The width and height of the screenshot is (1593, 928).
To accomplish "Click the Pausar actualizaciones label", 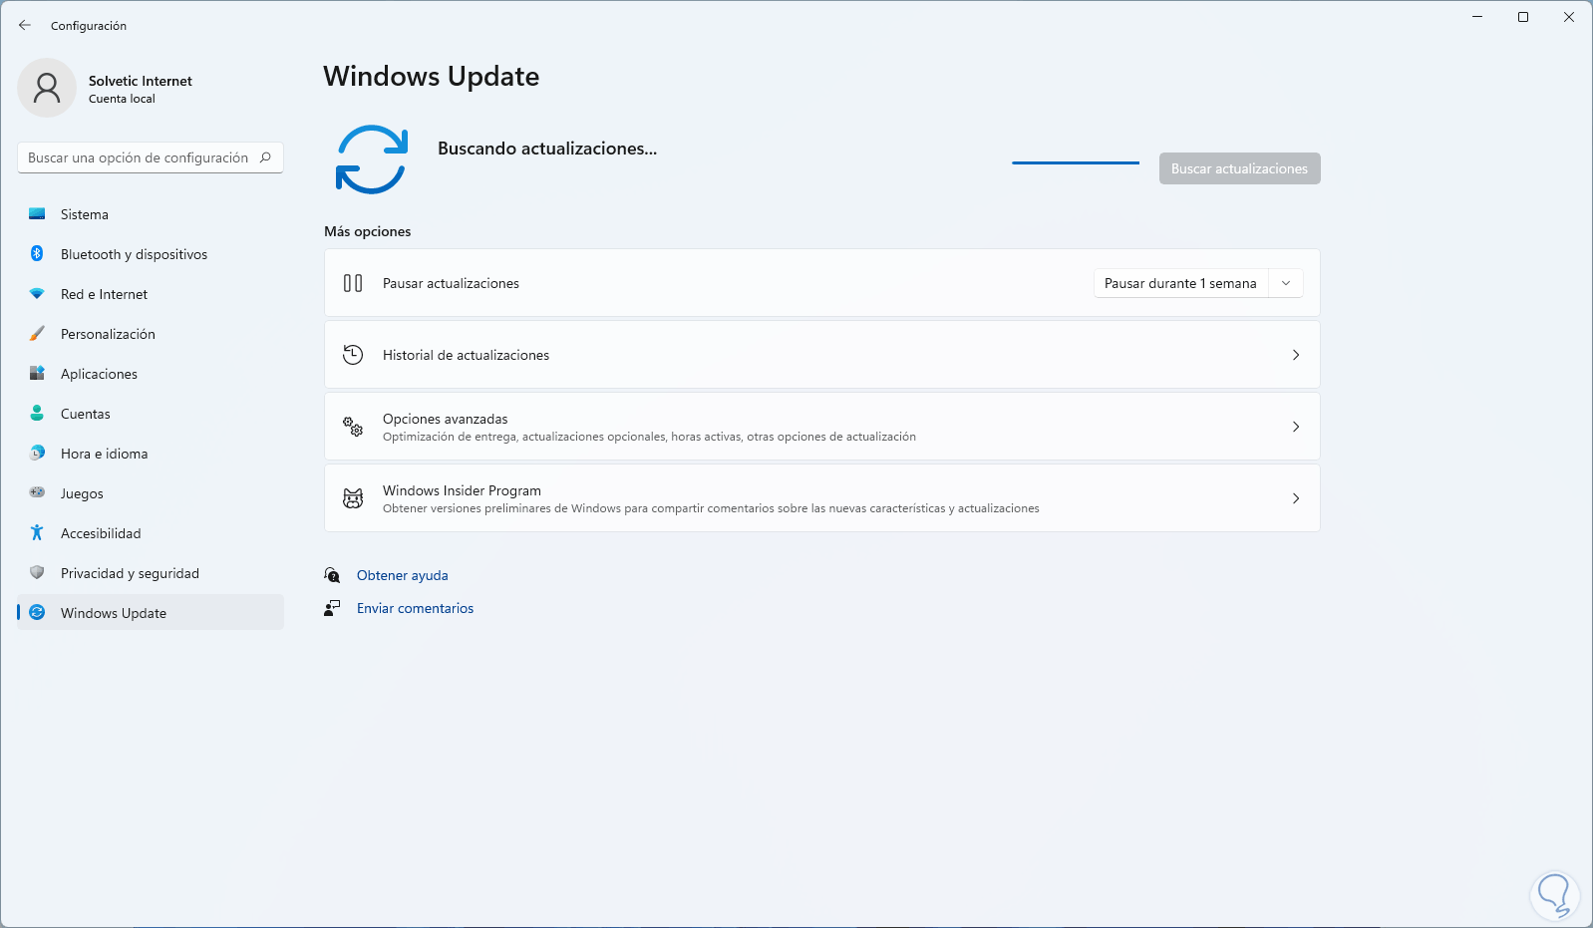I will [451, 283].
